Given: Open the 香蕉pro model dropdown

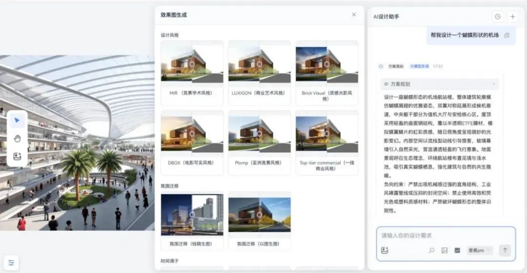Looking at the screenshot, I should tap(480, 250).
